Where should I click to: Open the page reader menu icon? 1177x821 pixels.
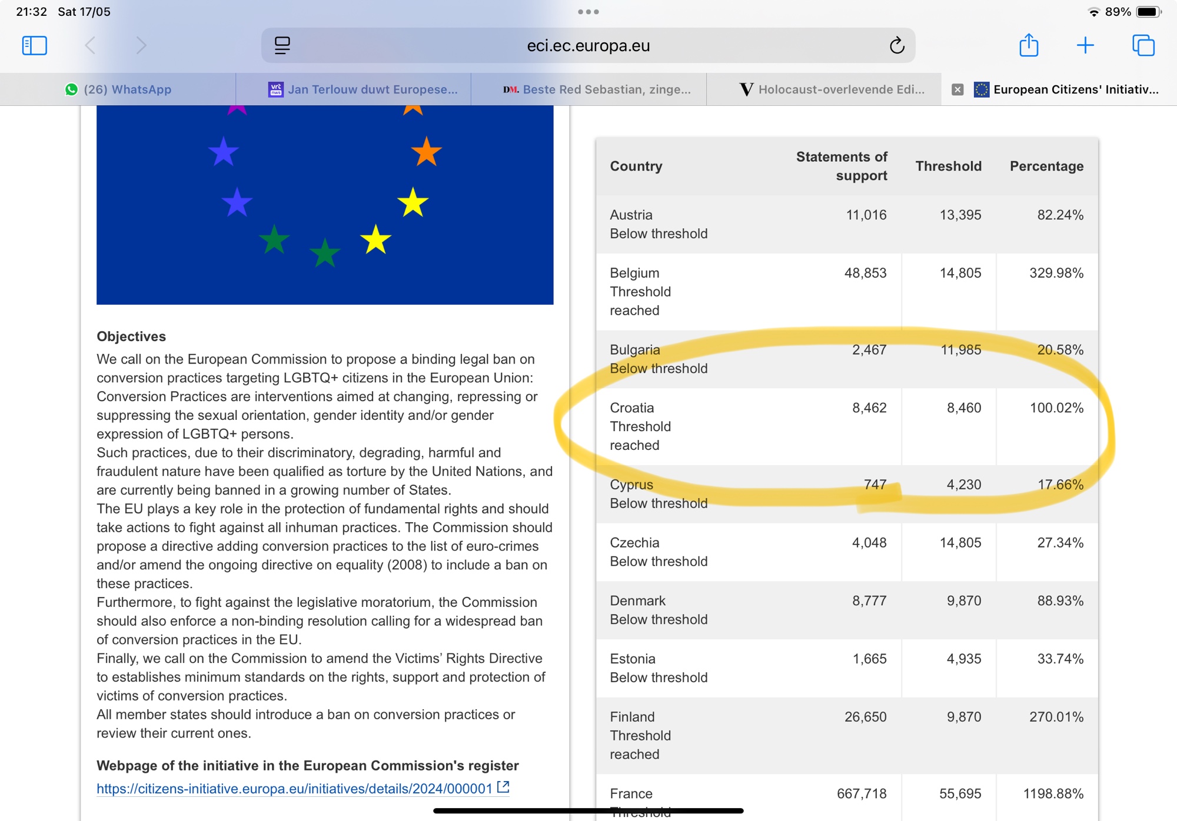[282, 45]
